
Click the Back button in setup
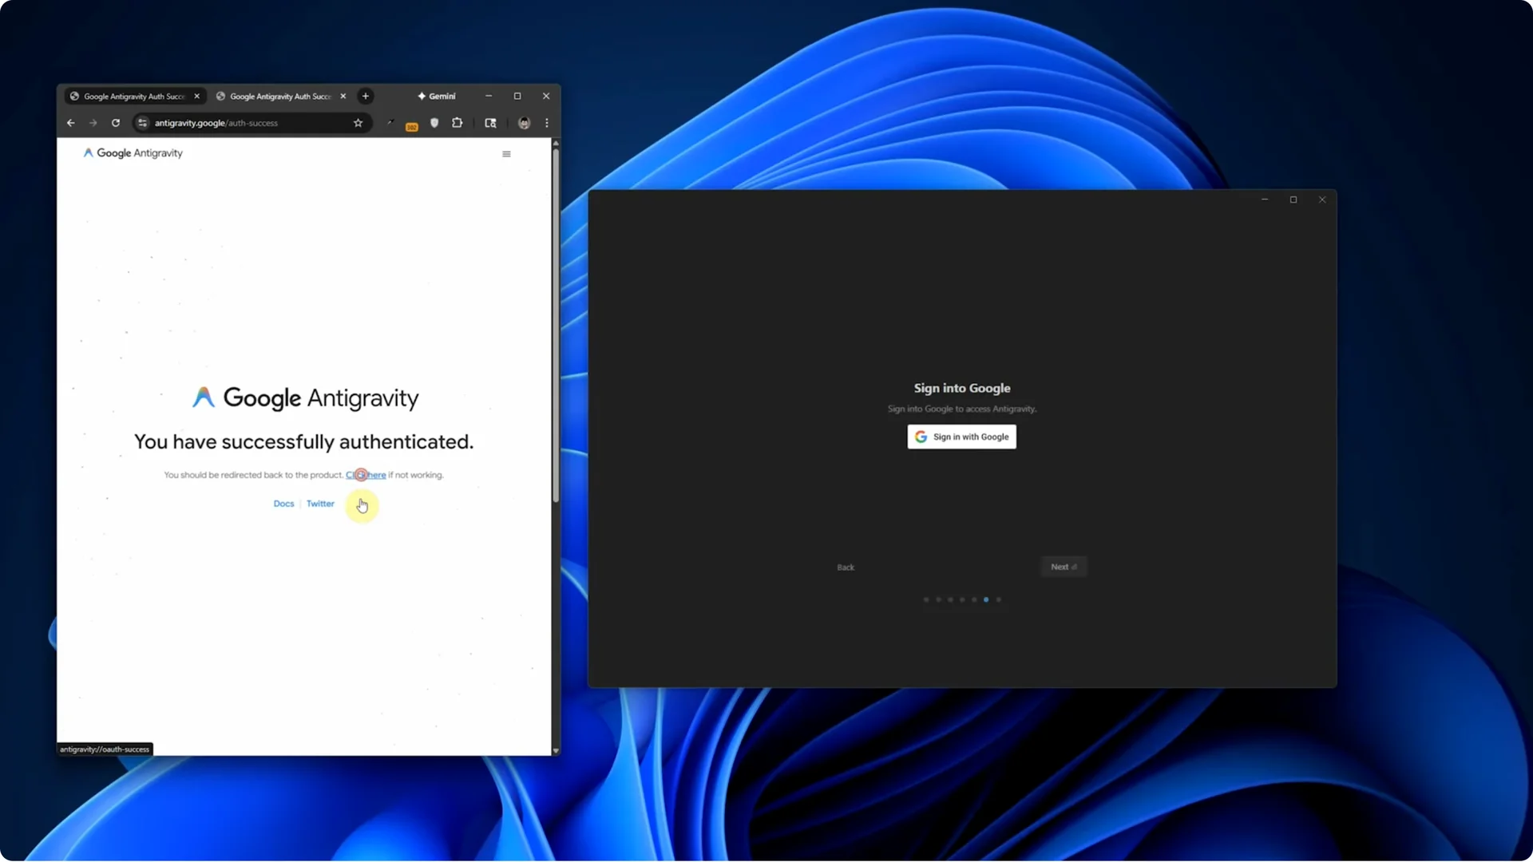(x=846, y=567)
